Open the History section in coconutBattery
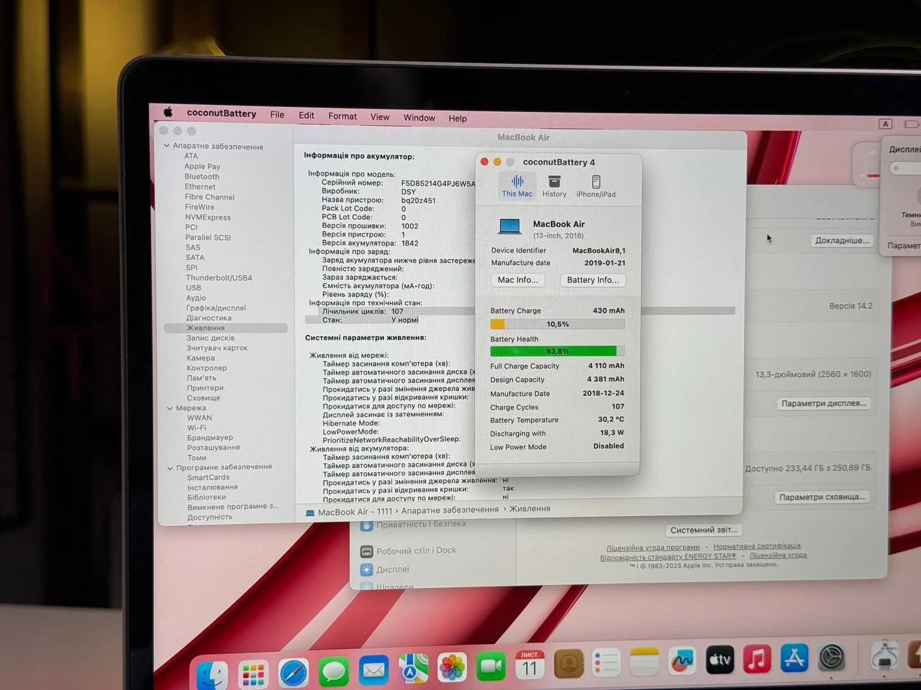 pos(554,185)
